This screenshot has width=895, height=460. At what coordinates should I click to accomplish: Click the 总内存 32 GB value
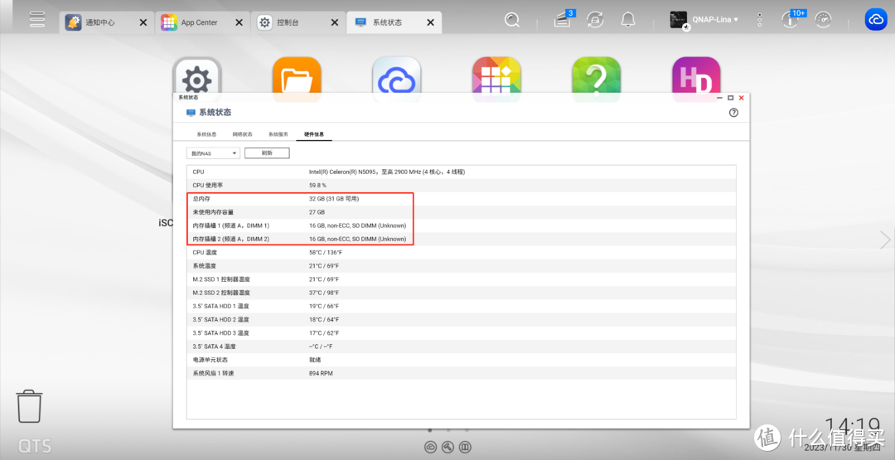point(334,199)
